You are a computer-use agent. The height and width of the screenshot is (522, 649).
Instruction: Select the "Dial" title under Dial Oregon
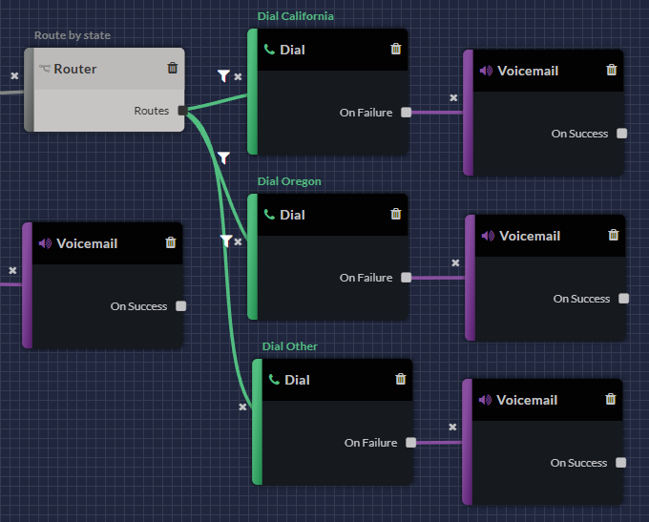[292, 215]
